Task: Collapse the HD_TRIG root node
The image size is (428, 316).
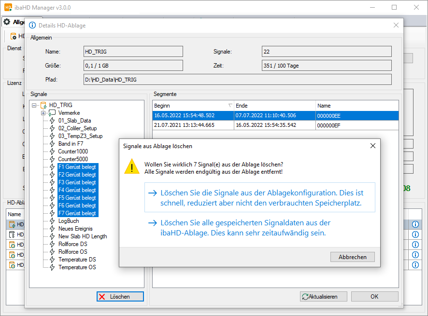Action: (x=34, y=105)
